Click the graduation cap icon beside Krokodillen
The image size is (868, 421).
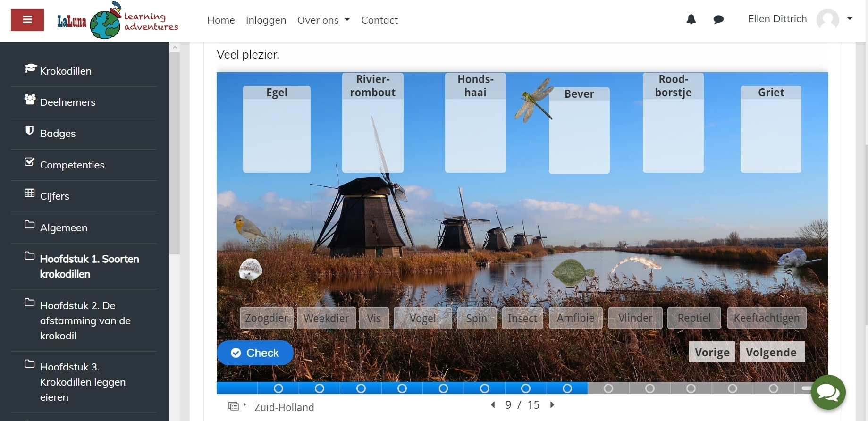click(x=30, y=68)
